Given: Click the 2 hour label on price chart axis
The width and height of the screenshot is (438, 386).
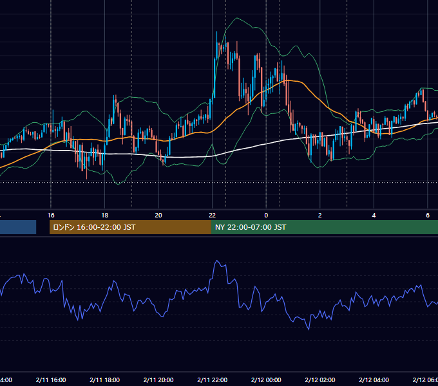Looking at the screenshot, I should click(x=320, y=216).
